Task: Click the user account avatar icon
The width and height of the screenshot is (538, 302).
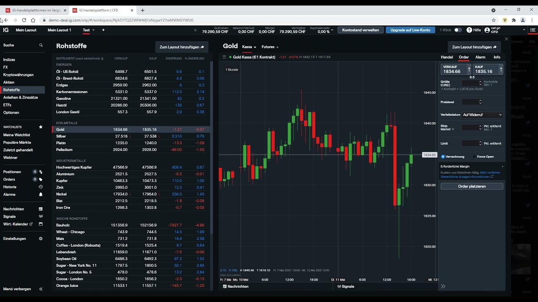Action: (x=487, y=30)
